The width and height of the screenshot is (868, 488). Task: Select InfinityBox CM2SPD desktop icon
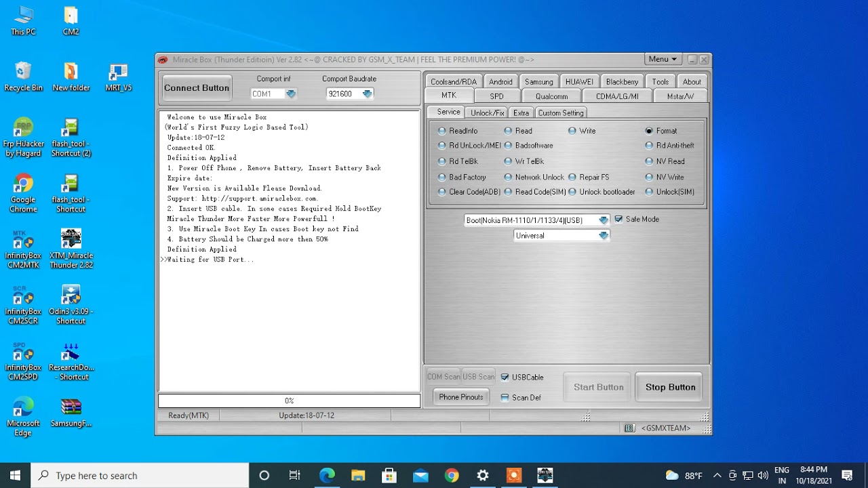point(23,361)
